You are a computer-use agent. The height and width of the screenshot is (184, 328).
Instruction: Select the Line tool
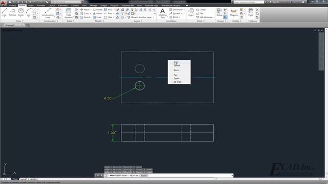coord(5,12)
